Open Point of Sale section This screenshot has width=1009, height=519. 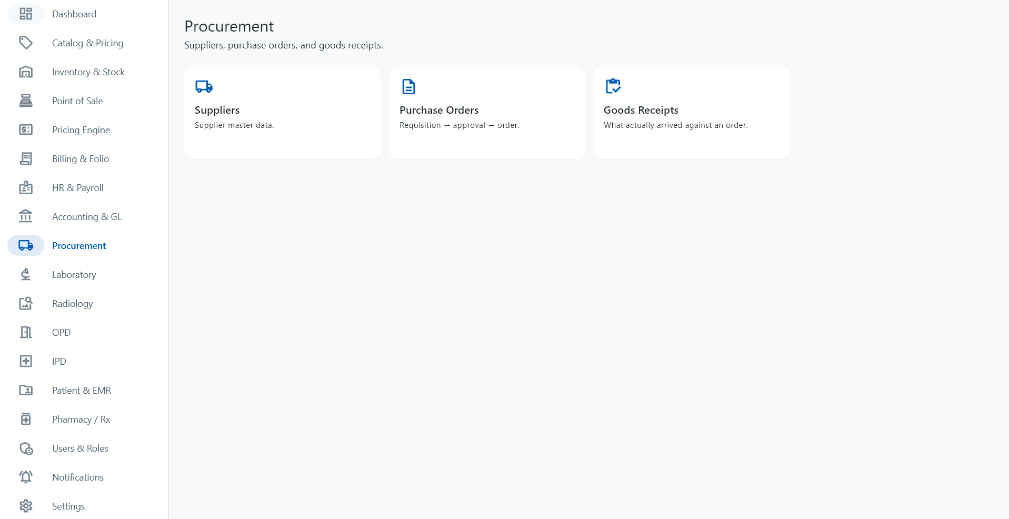[x=77, y=101]
